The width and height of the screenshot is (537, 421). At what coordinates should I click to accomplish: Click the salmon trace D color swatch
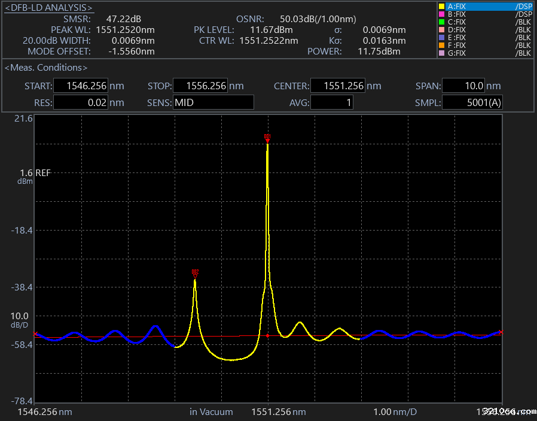coord(442,30)
